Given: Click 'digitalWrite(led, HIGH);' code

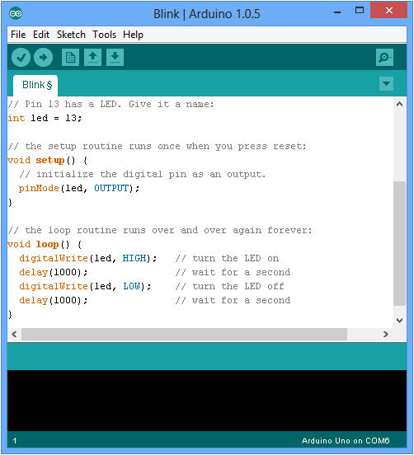Looking at the screenshot, I should (88, 258).
